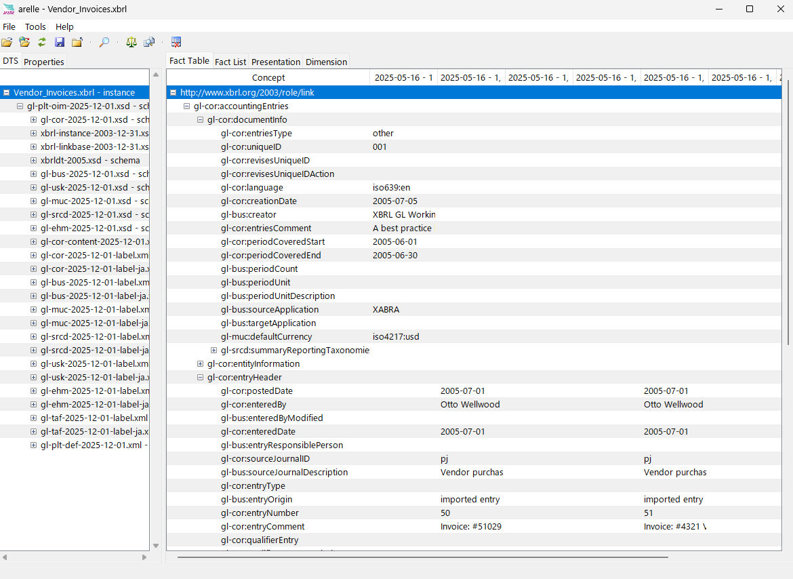Clear messages with red X list icon
Image resolution: width=793 pixels, height=579 pixels.
[x=176, y=43]
